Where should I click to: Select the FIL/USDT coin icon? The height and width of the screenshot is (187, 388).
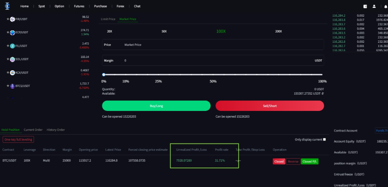pos(13,46)
